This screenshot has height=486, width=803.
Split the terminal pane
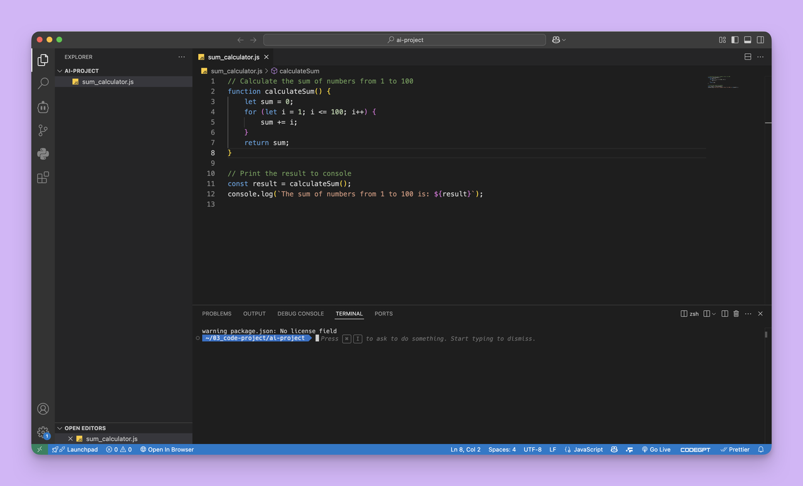(x=725, y=313)
